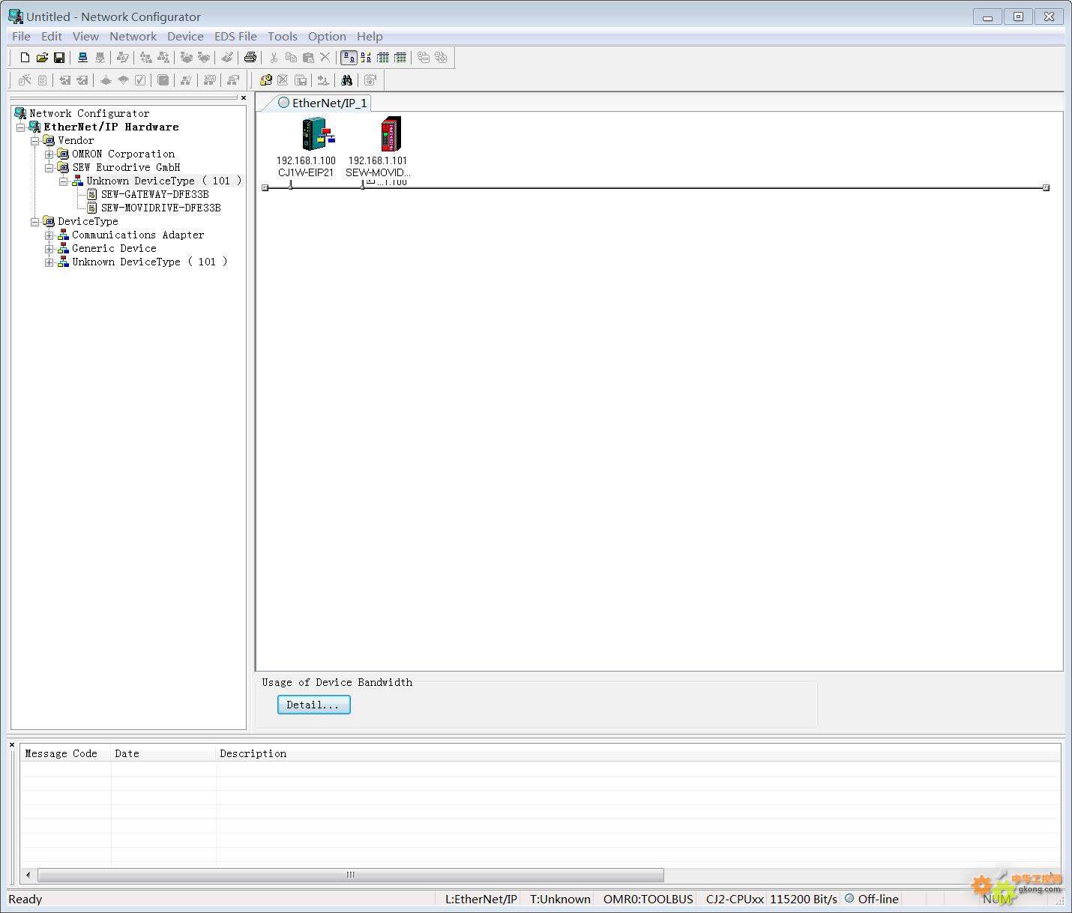This screenshot has width=1072, height=913.
Task: Click the scroll-left arrow in message log
Action: [x=28, y=875]
